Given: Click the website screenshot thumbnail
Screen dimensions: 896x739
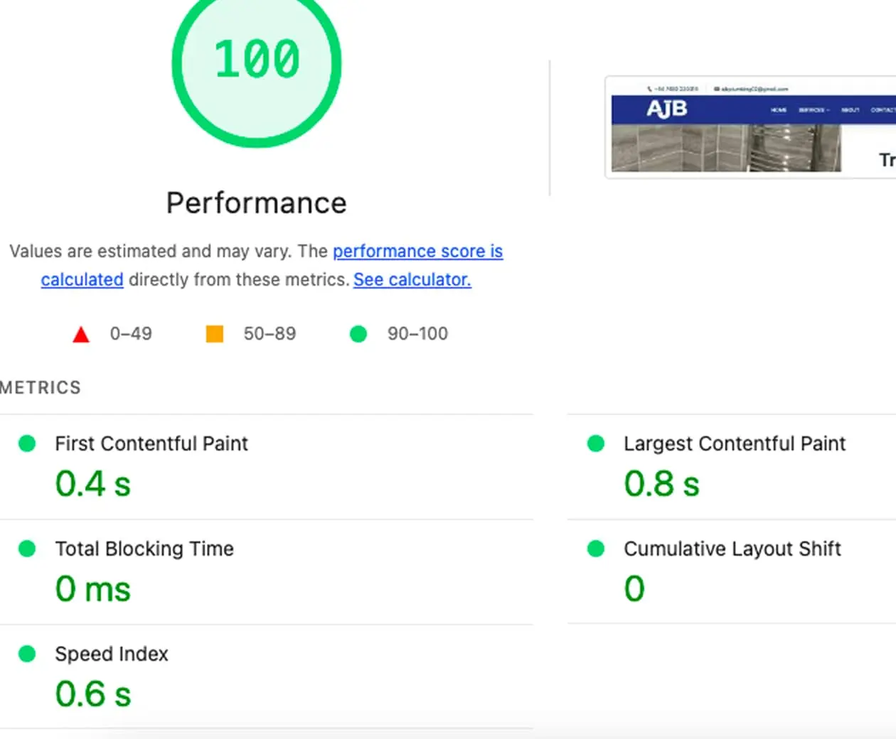Looking at the screenshot, I should coord(750,126).
